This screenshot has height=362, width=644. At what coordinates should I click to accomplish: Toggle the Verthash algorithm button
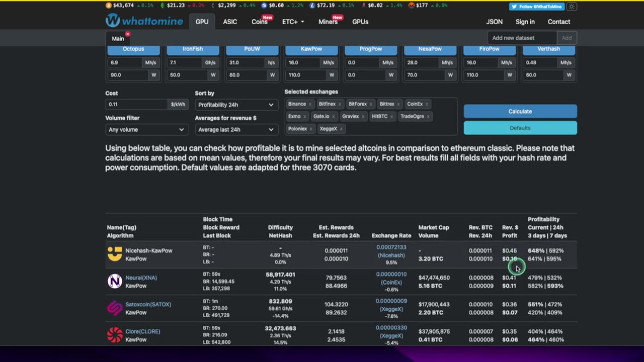tap(549, 49)
